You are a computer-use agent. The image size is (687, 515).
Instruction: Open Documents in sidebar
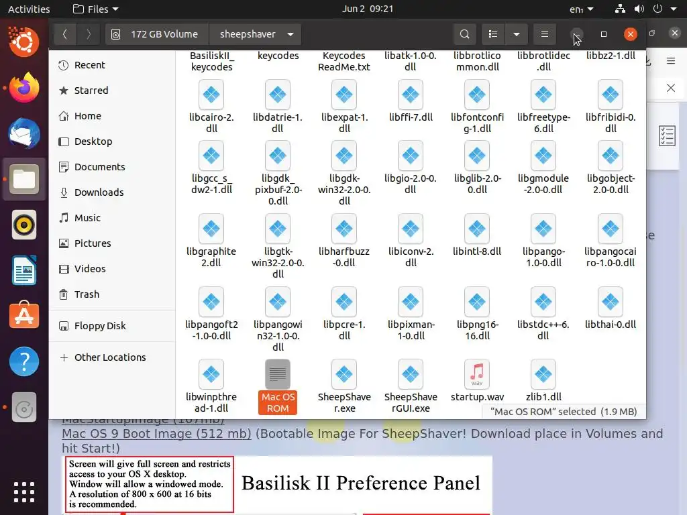(112, 167)
